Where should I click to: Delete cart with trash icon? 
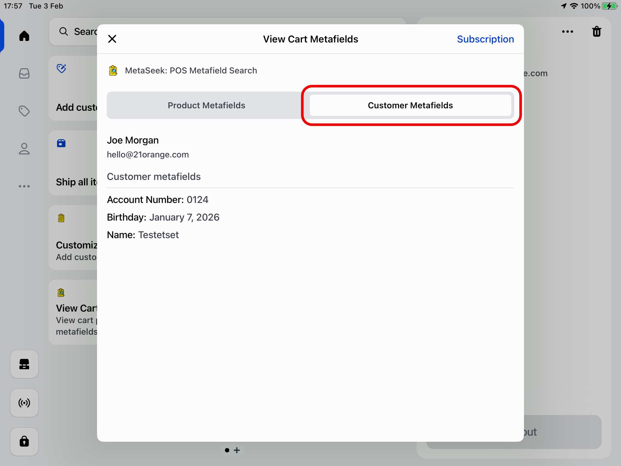596,32
